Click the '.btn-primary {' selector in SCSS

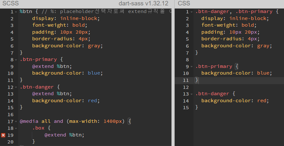41,59
